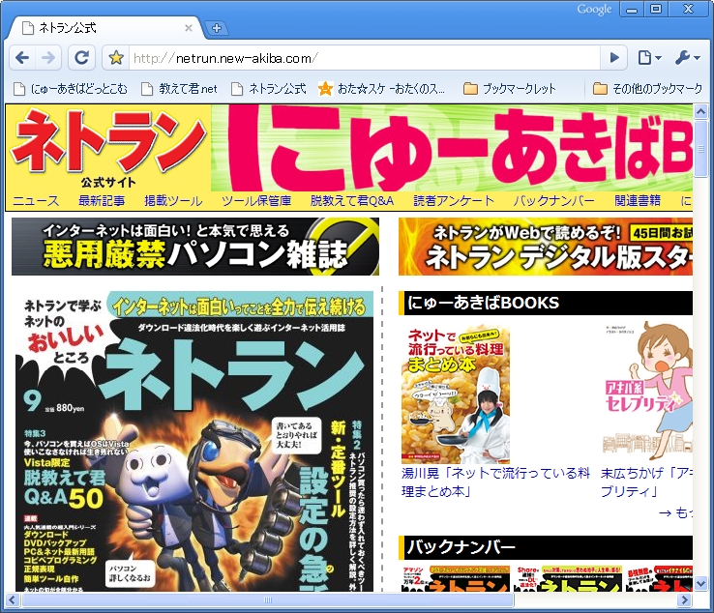Open the 最新記事 navigation item
Image resolution: width=714 pixels, height=613 pixels.
coord(102,201)
